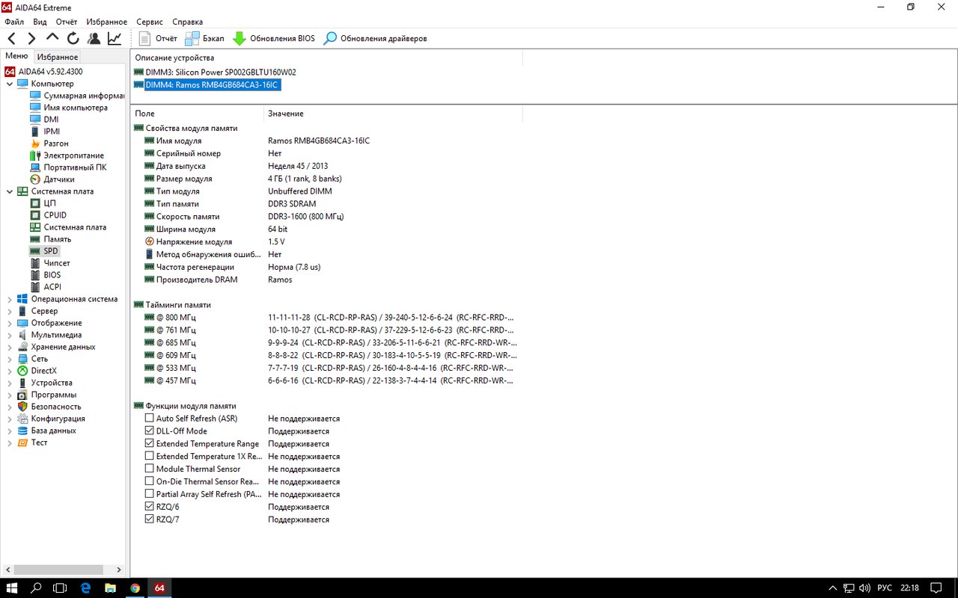Open the Сервис menu
The image size is (958, 598).
tap(150, 22)
